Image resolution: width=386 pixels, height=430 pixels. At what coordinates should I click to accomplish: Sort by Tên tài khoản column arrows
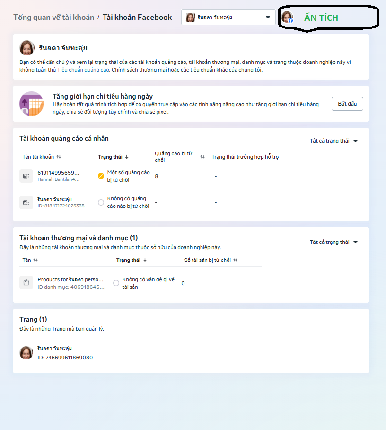(x=59, y=157)
